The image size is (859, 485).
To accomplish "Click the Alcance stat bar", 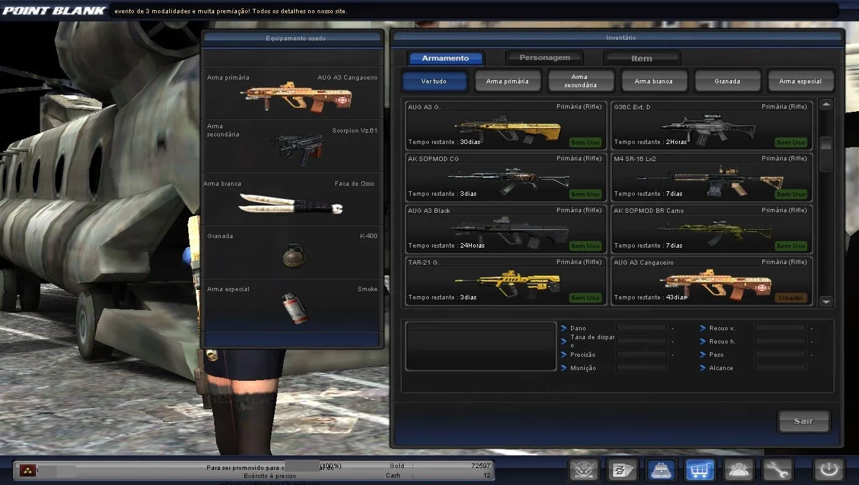I will coord(781,368).
